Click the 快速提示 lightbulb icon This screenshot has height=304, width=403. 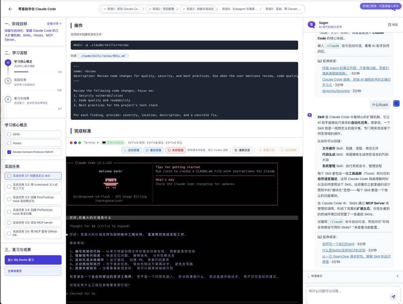coord(309,276)
